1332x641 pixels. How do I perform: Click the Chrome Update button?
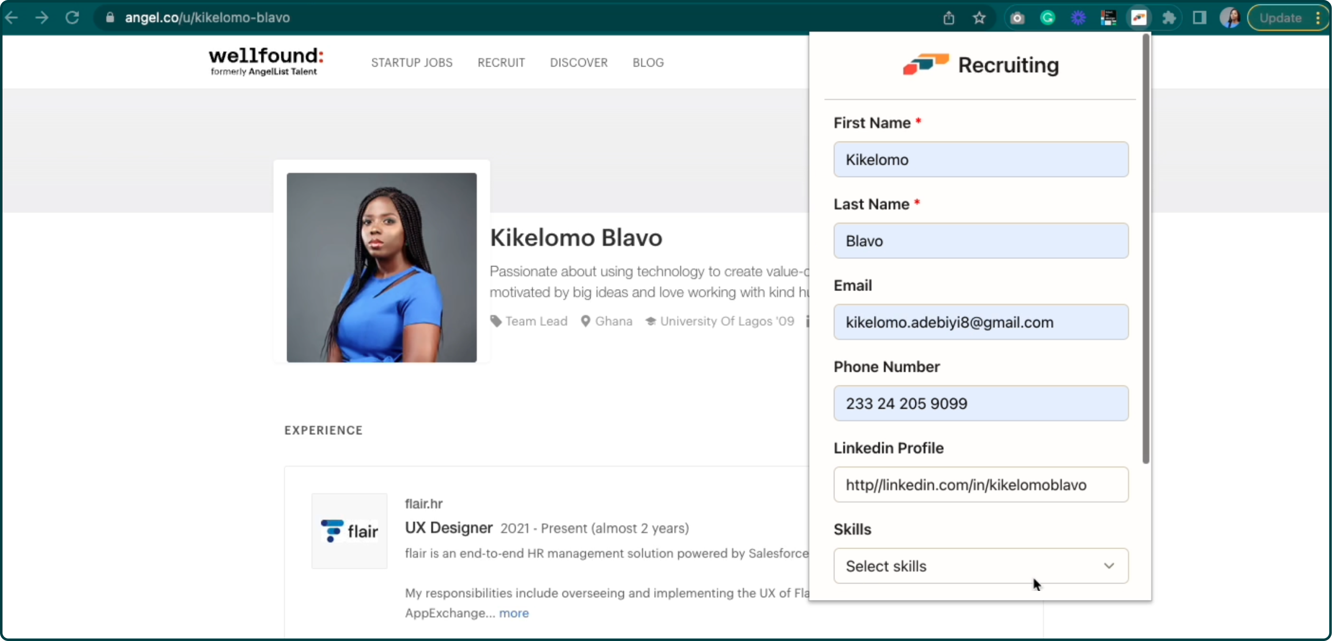coord(1280,18)
